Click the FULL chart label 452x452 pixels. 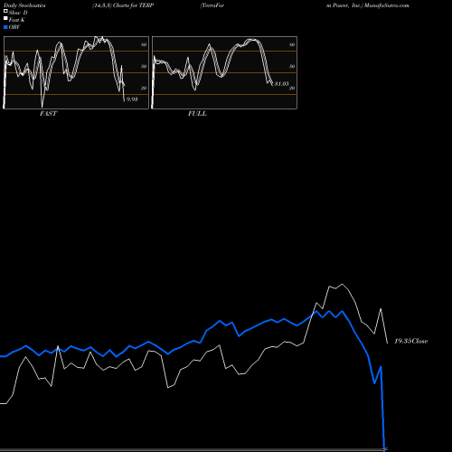(197, 114)
